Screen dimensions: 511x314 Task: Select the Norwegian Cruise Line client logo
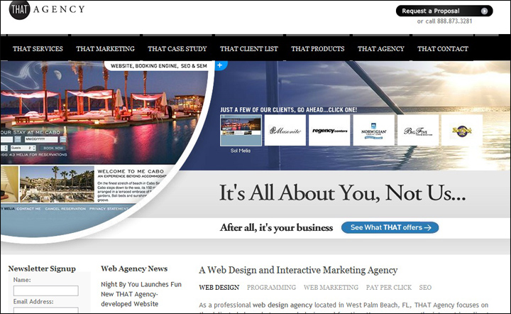coord(374,130)
